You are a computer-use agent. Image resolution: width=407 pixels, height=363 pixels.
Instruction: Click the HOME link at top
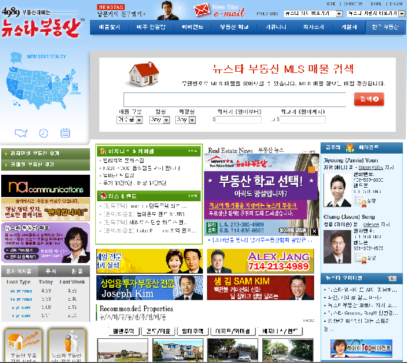(331, 4)
